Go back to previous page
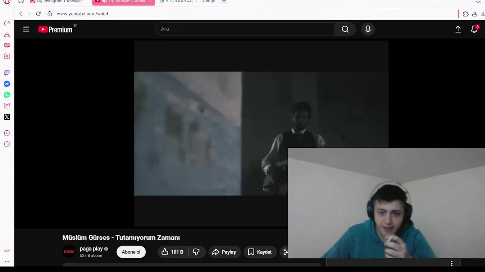The height and width of the screenshot is (272, 485). (21, 14)
